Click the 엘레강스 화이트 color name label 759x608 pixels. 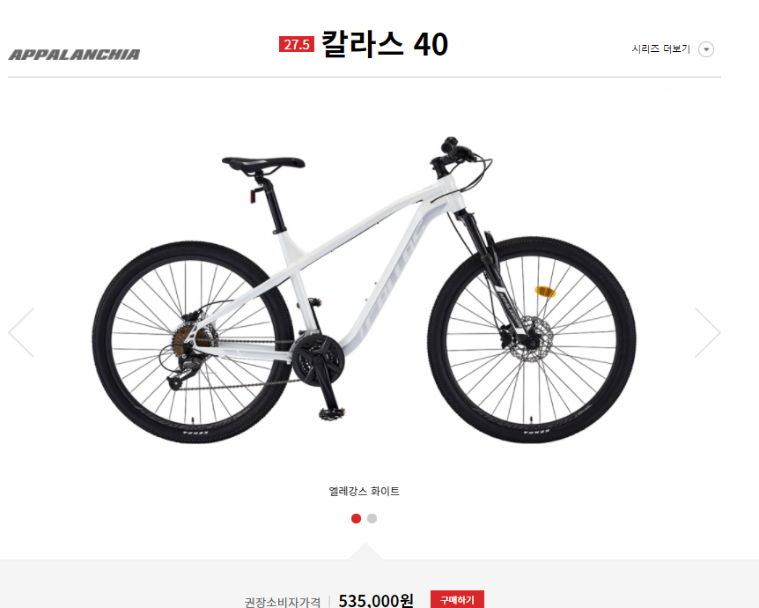(364, 491)
